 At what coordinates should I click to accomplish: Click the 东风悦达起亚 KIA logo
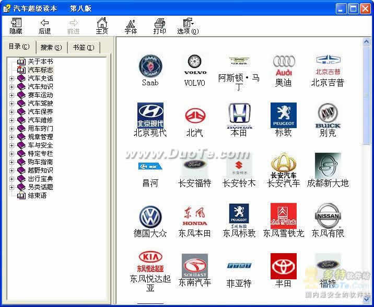[150, 261]
